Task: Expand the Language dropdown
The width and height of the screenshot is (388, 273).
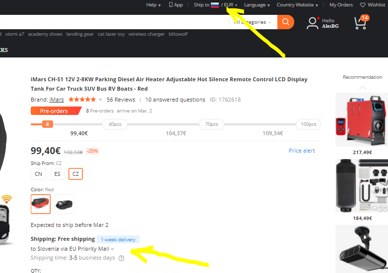Action: (x=257, y=5)
